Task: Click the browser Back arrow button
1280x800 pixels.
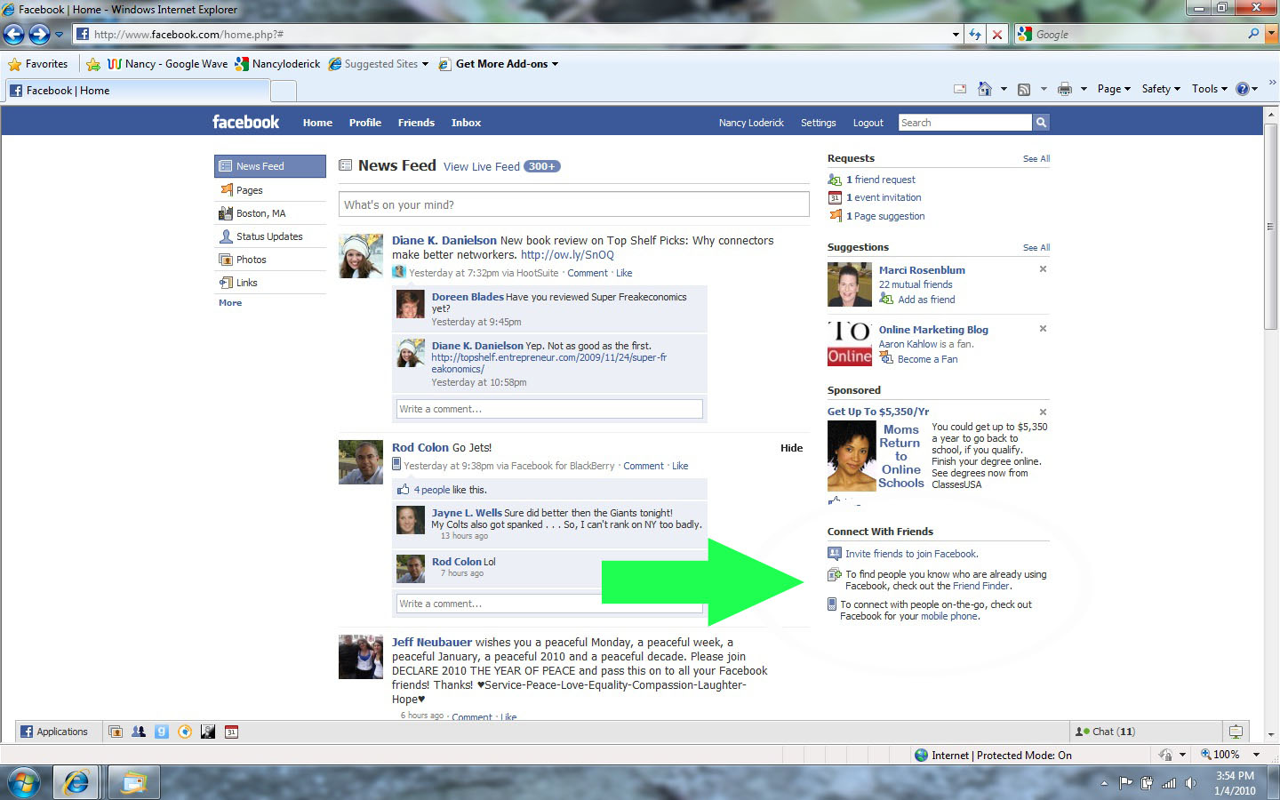Action: pos(14,35)
